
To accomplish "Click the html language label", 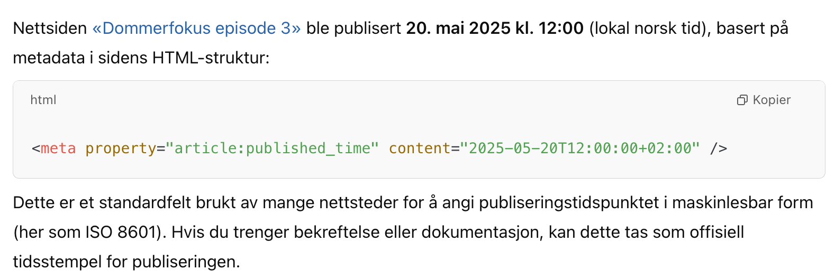I will [43, 100].
